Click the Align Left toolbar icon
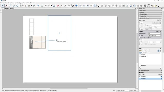The image size is (164, 92). [x=102, y=6]
